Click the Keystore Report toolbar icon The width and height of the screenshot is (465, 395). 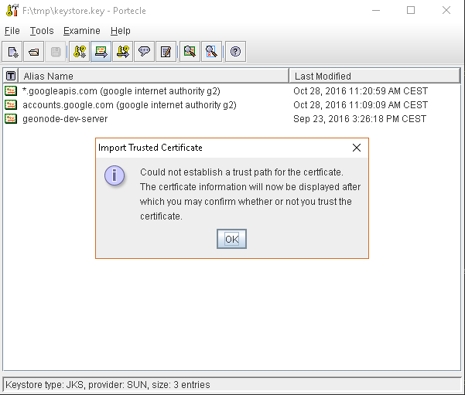(x=165, y=52)
